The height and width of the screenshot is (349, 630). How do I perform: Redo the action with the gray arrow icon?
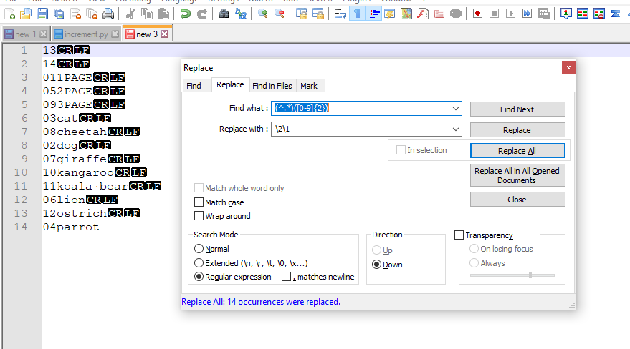click(x=201, y=14)
